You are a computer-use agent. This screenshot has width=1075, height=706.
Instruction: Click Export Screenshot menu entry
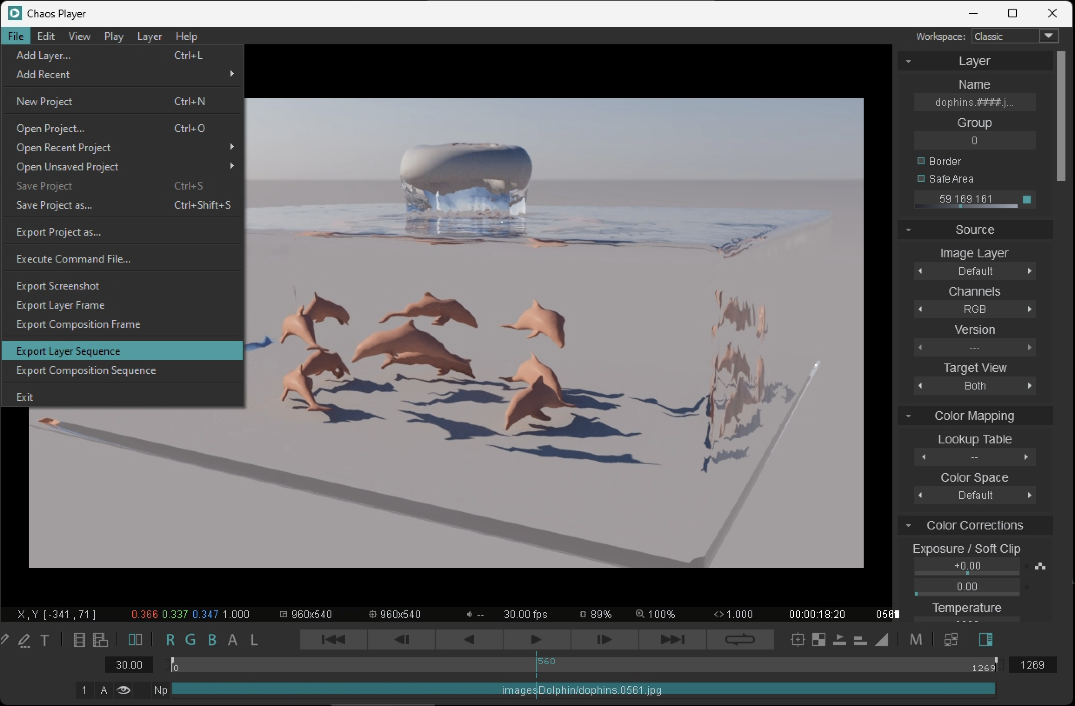tap(58, 286)
